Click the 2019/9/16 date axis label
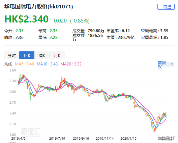 [x=81, y=139]
